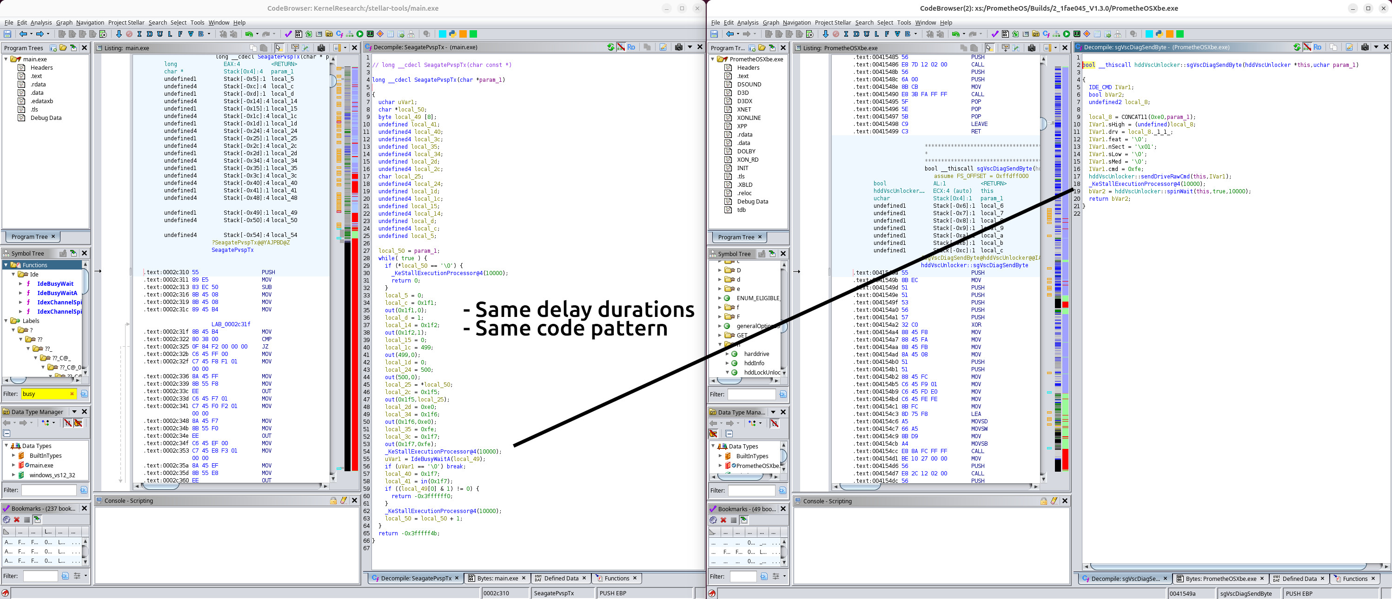Click Label (L) icon in right CodeBrowser toolbar
Image resolution: width=1392 pixels, height=599 pixels.
pos(876,34)
